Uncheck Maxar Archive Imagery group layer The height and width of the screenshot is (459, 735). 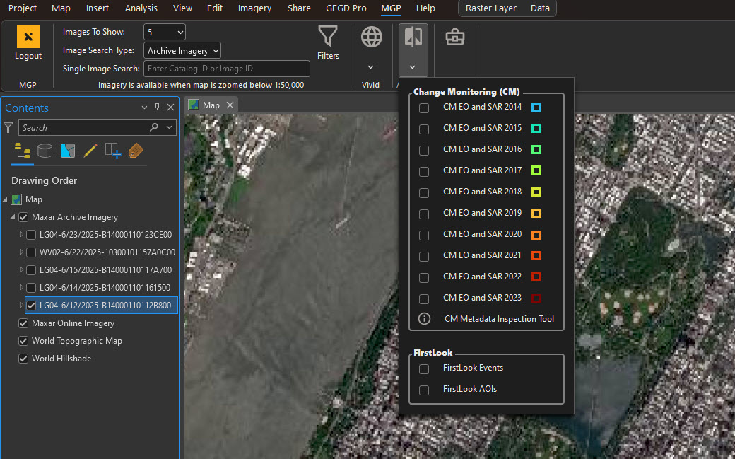point(23,217)
